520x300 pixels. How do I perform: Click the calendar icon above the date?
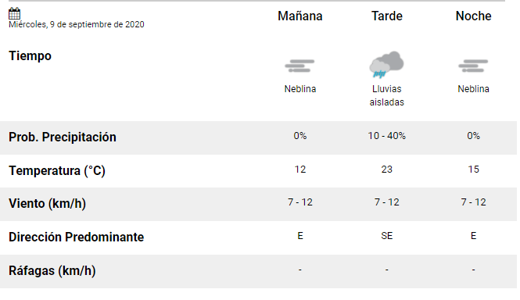coord(14,13)
